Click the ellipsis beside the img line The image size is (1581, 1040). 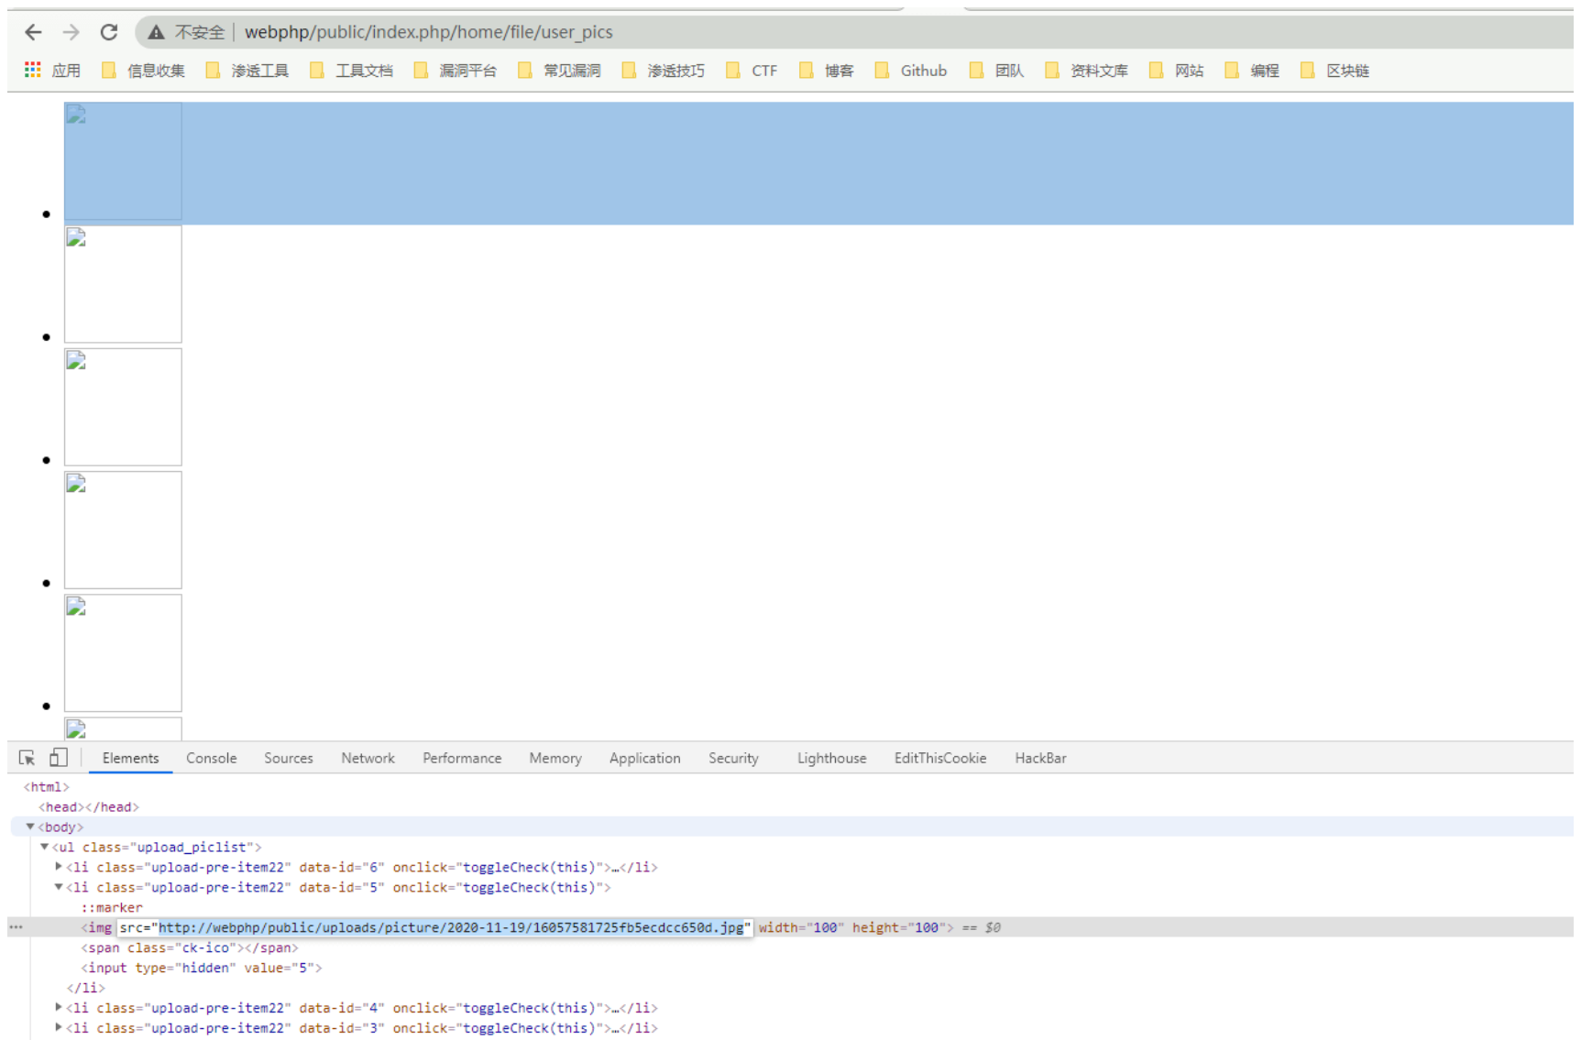tap(16, 927)
